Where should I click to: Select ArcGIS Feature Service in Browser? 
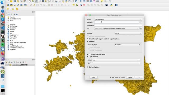(17, 48)
